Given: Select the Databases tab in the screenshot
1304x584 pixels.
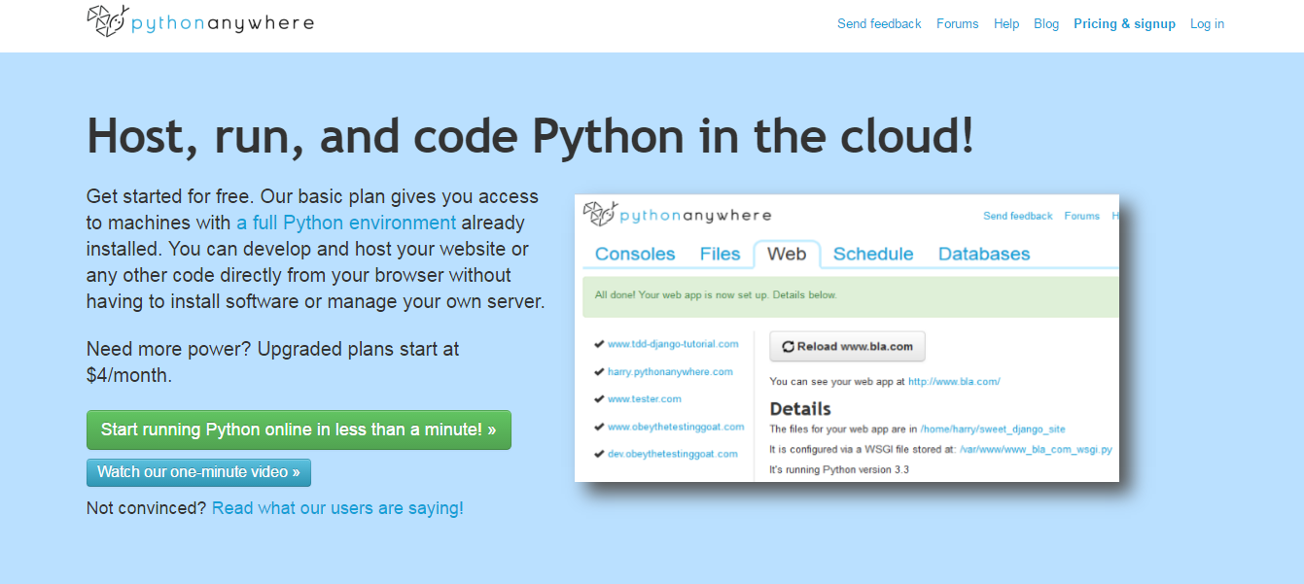Looking at the screenshot, I should pos(984,254).
